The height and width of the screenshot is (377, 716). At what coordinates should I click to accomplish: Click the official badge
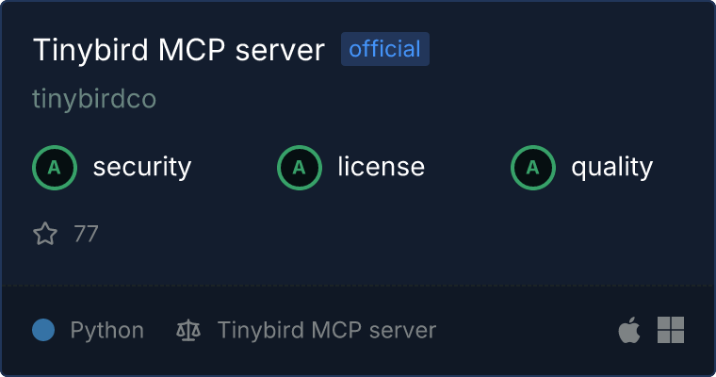pyautogui.click(x=385, y=49)
